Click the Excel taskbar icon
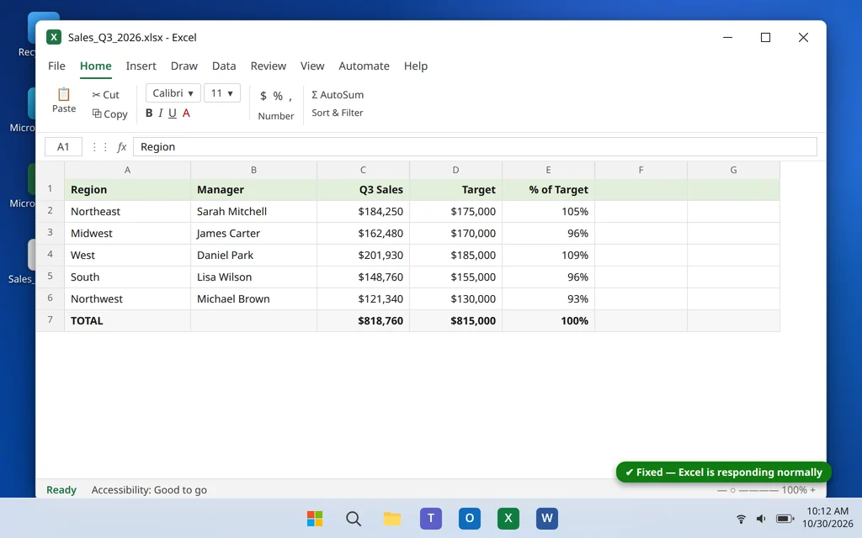Viewport: 862px width, 538px height. coord(508,518)
